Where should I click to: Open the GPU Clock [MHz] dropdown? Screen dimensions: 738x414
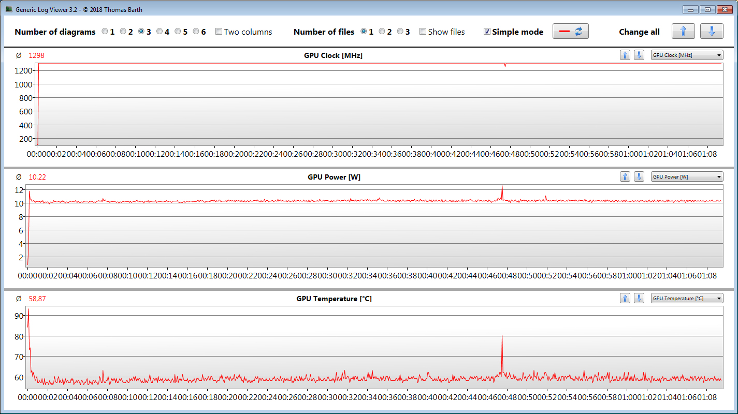click(x=687, y=55)
